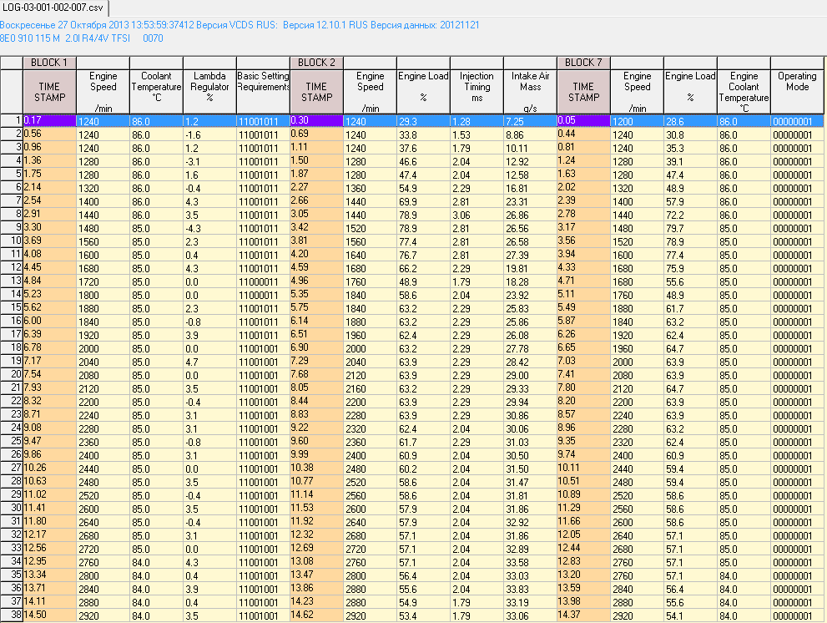The height and width of the screenshot is (623, 827).
Task: Click the 29.3 engine load cell
Action: pyautogui.click(x=423, y=121)
